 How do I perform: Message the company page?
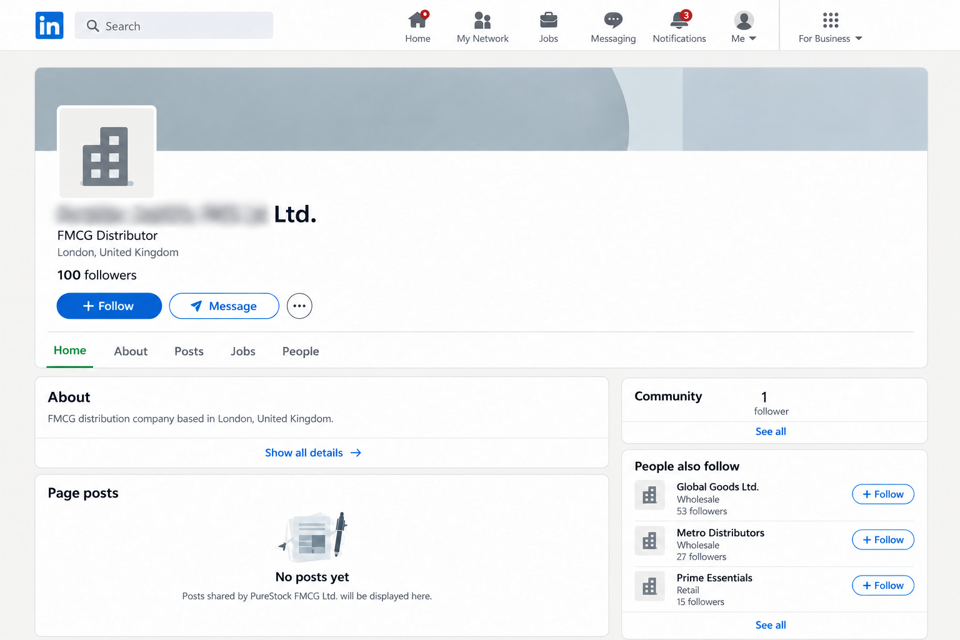coord(224,306)
